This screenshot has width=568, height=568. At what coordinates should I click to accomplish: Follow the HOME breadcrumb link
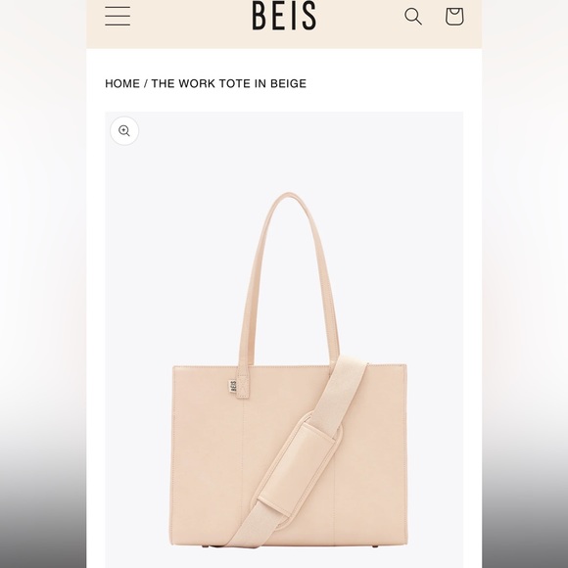click(122, 83)
